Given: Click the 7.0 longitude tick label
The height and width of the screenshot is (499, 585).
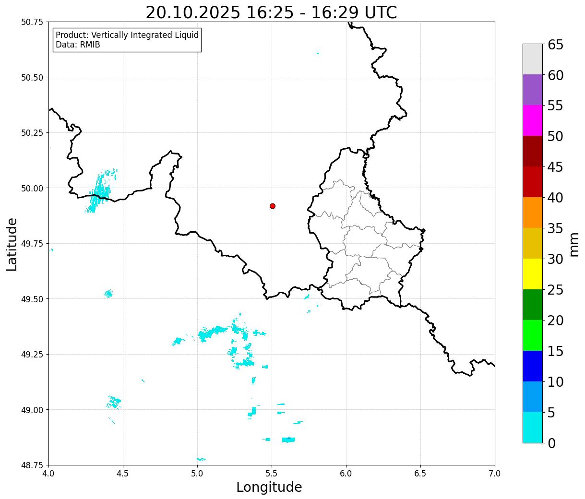Looking at the screenshot, I should tap(495, 474).
